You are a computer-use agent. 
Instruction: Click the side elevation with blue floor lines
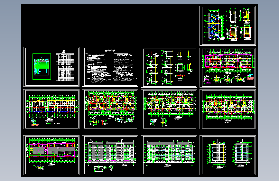(242, 152)
